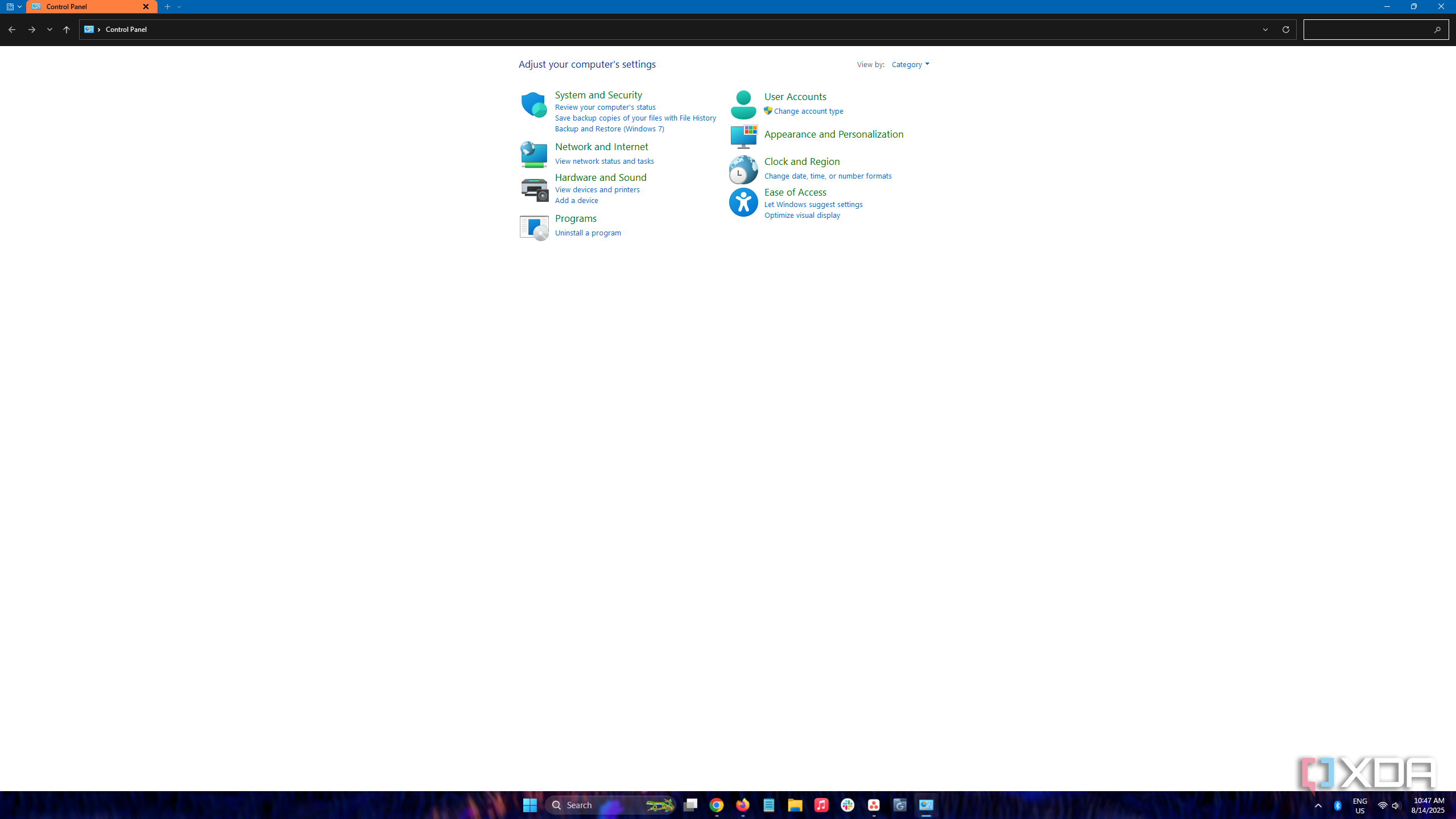Close the Control Panel tab
The image size is (1456, 819).
(146, 7)
